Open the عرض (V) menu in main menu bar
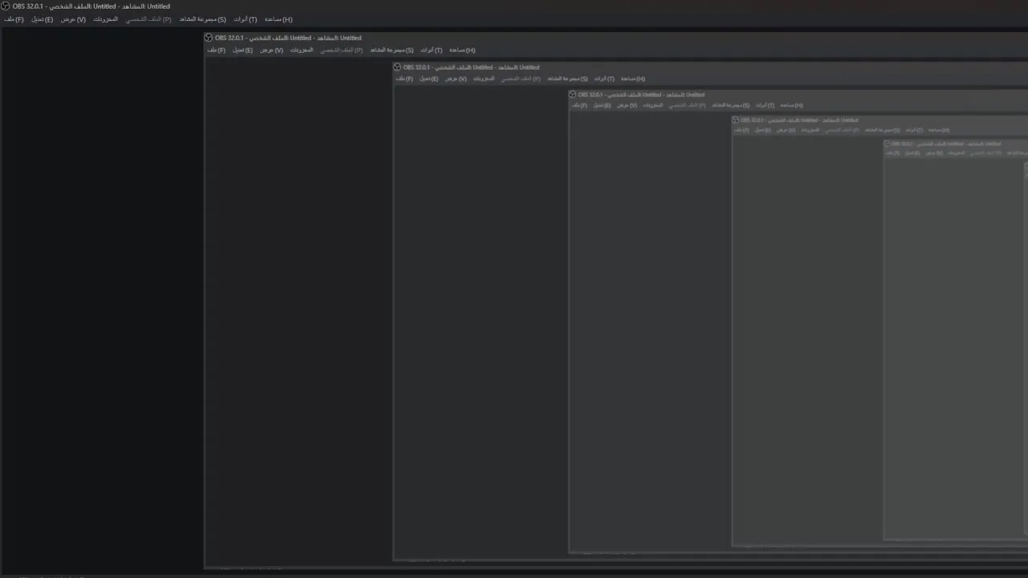The width and height of the screenshot is (1028, 578). point(73,19)
